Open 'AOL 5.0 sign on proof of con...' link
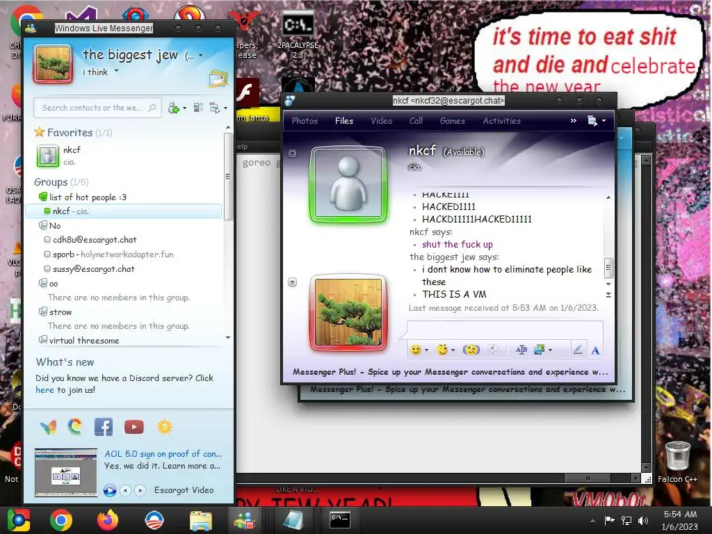 pos(163,453)
